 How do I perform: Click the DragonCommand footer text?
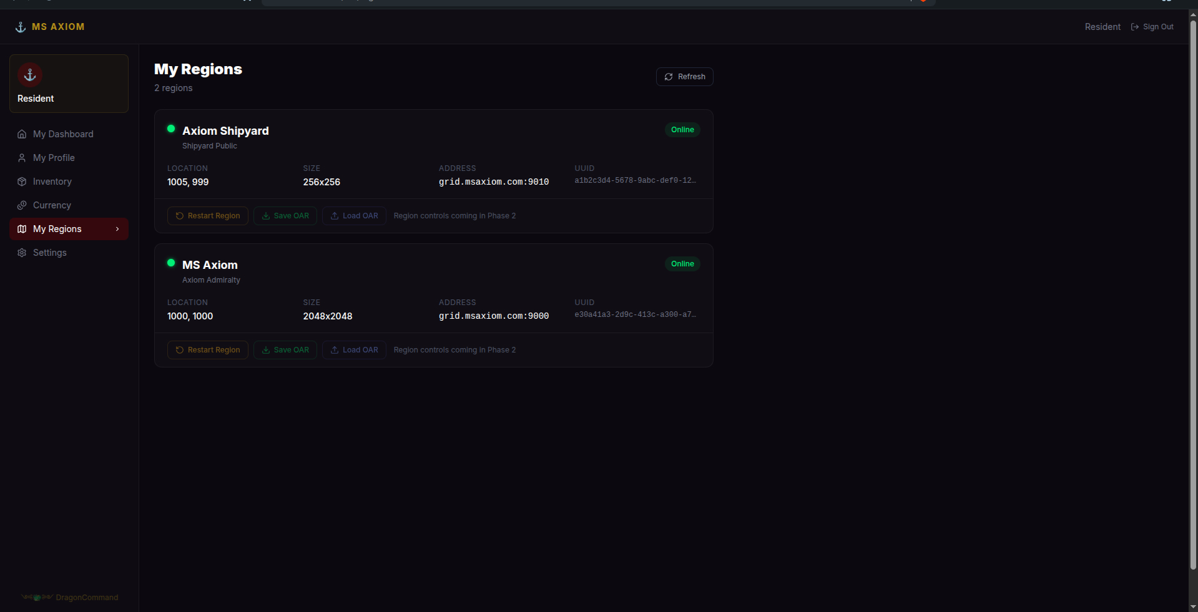[87, 598]
